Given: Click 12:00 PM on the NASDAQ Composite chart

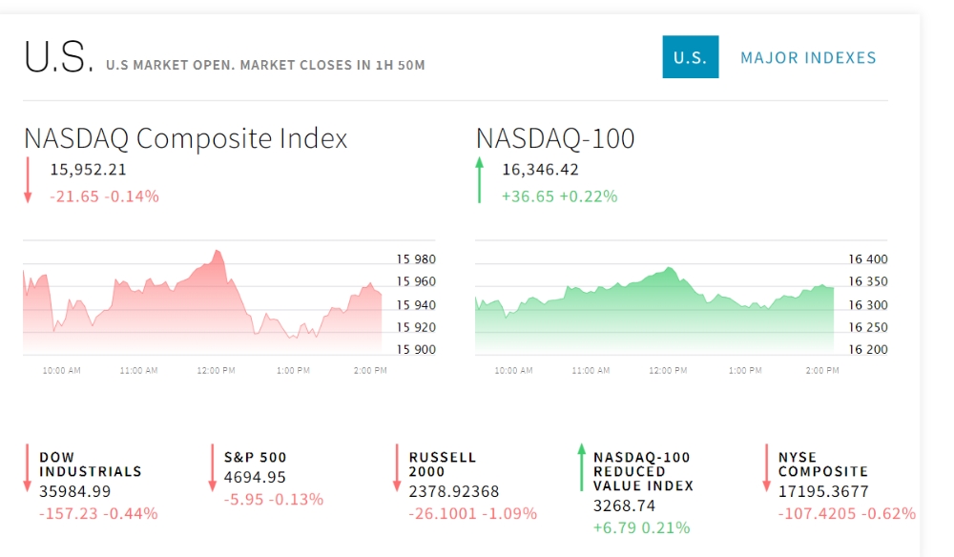Looking at the screenshot, I should tap(216, 370).
